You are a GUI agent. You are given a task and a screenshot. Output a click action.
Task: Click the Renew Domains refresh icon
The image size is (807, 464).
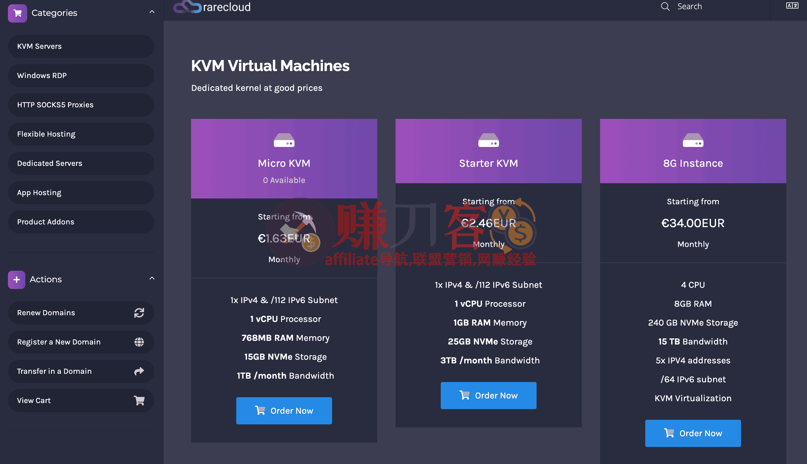point(139,312)
